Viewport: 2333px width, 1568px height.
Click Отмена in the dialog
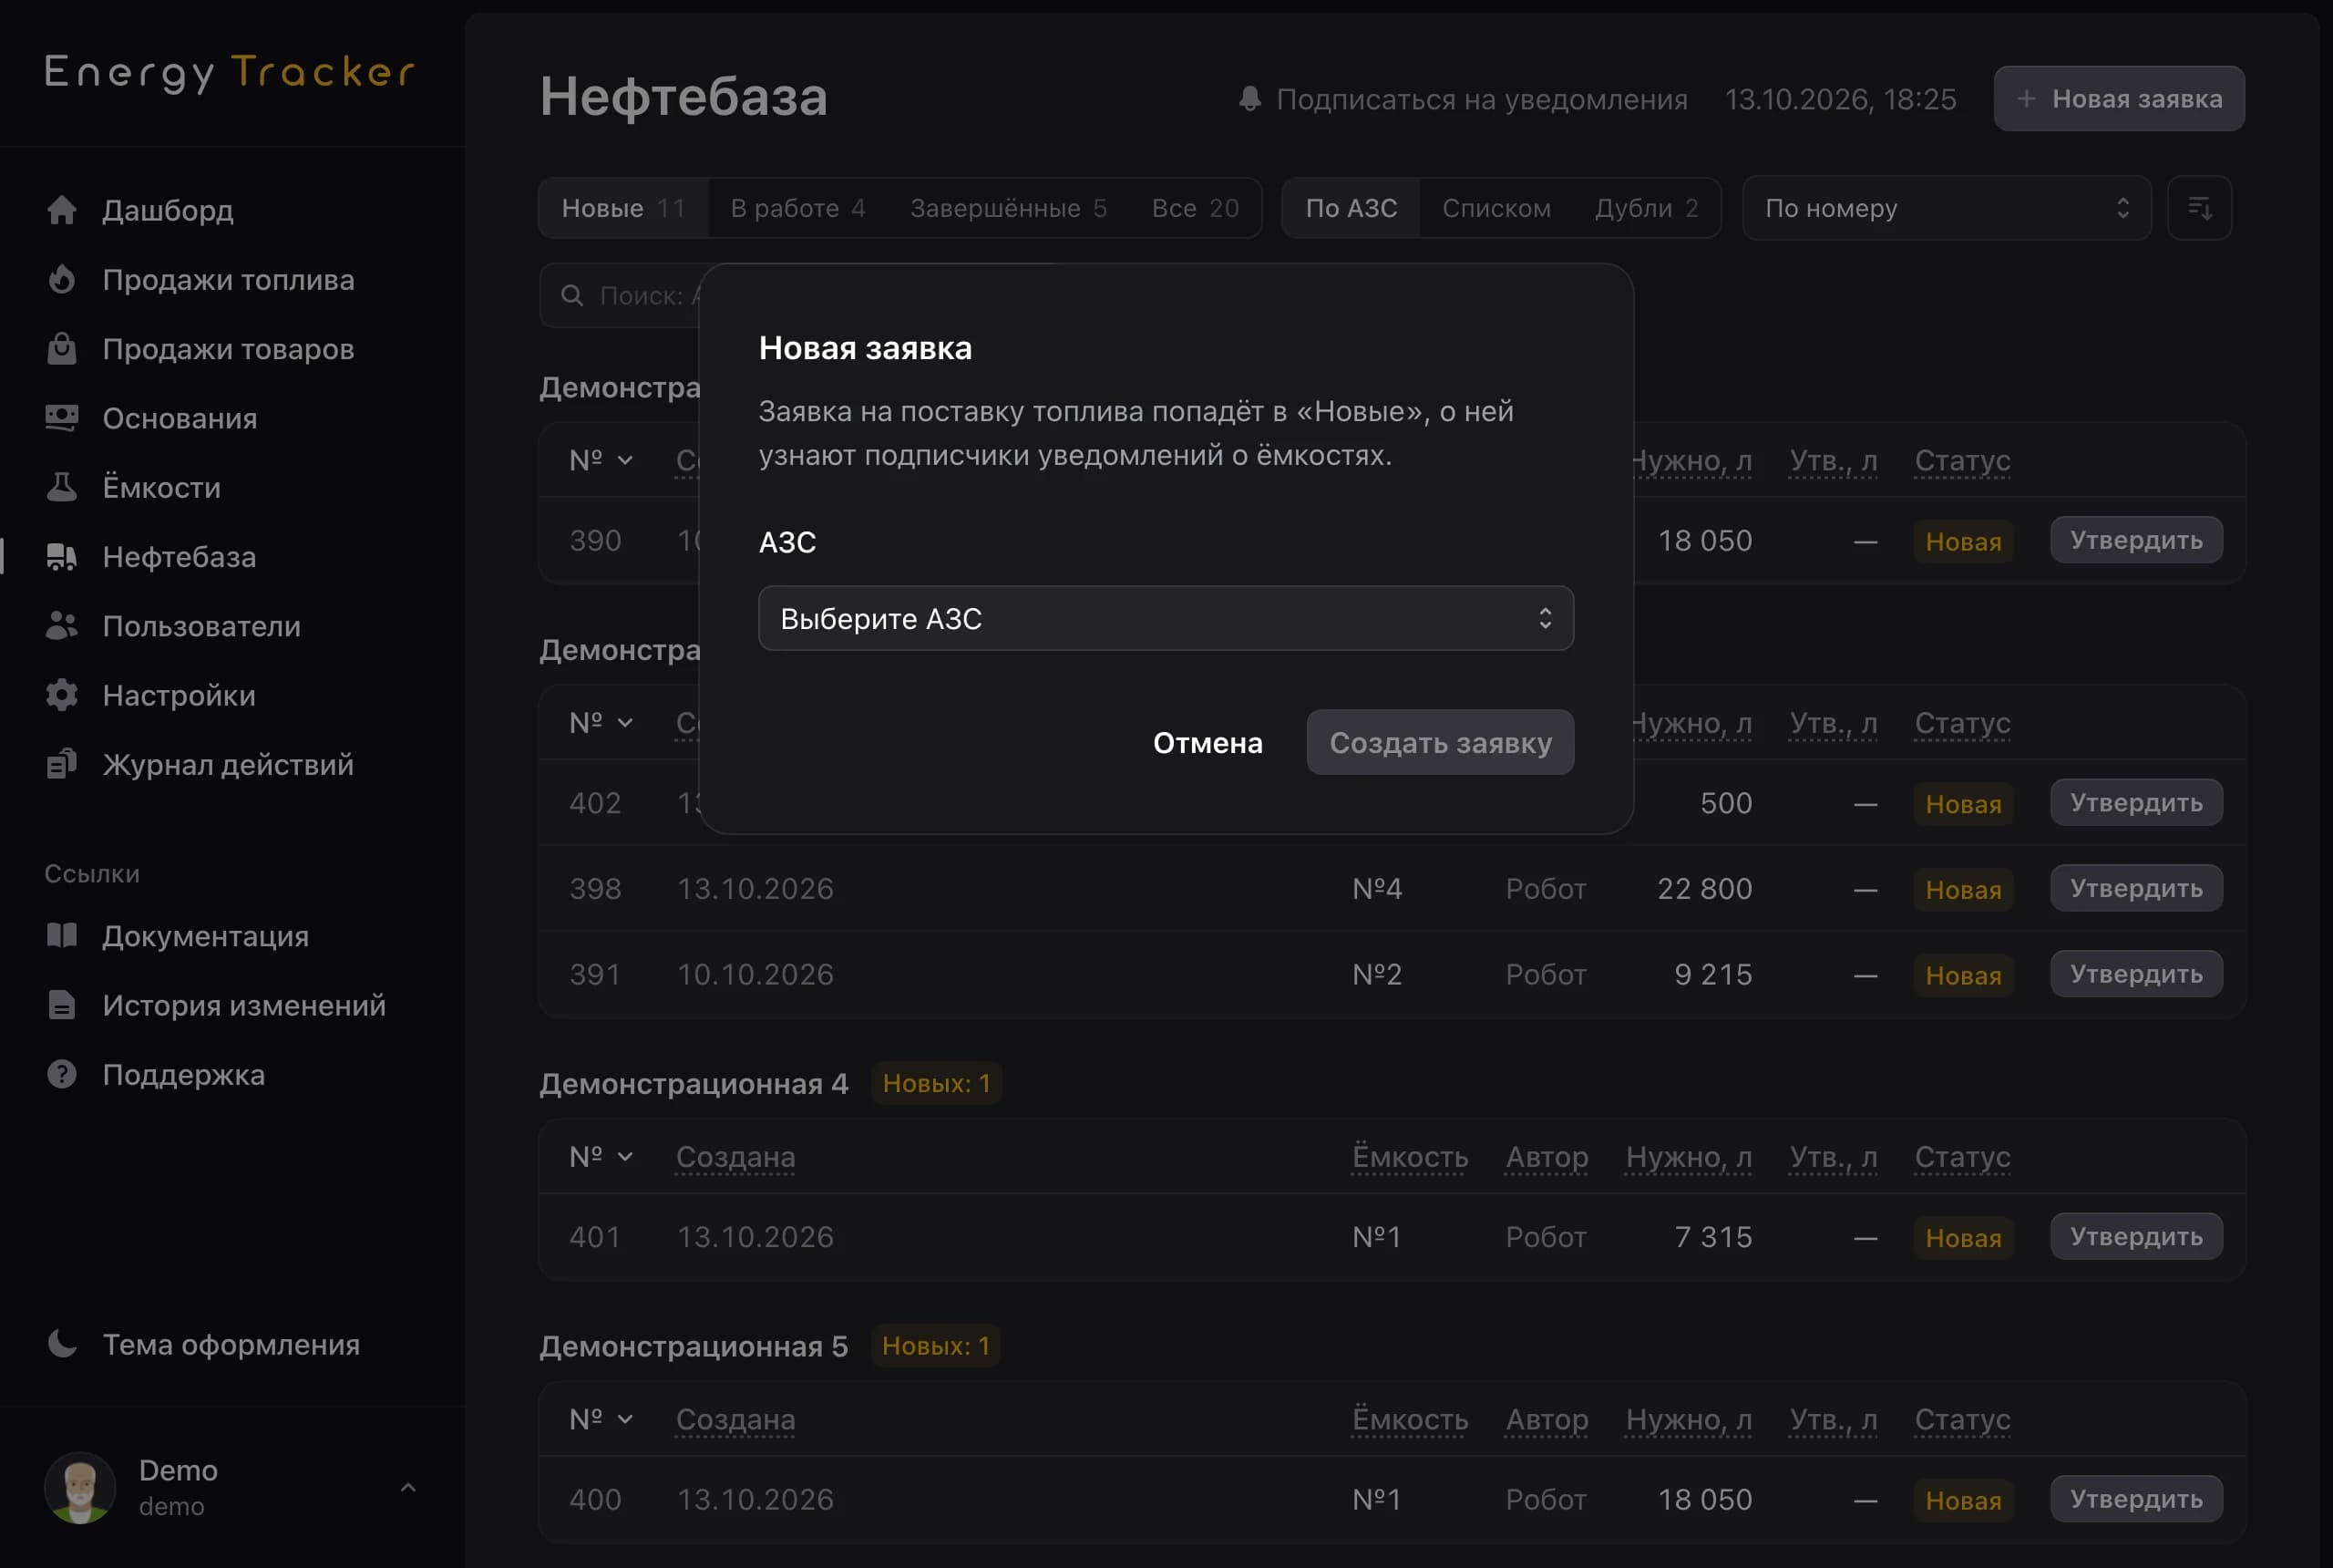click(x=1207, y=742)
